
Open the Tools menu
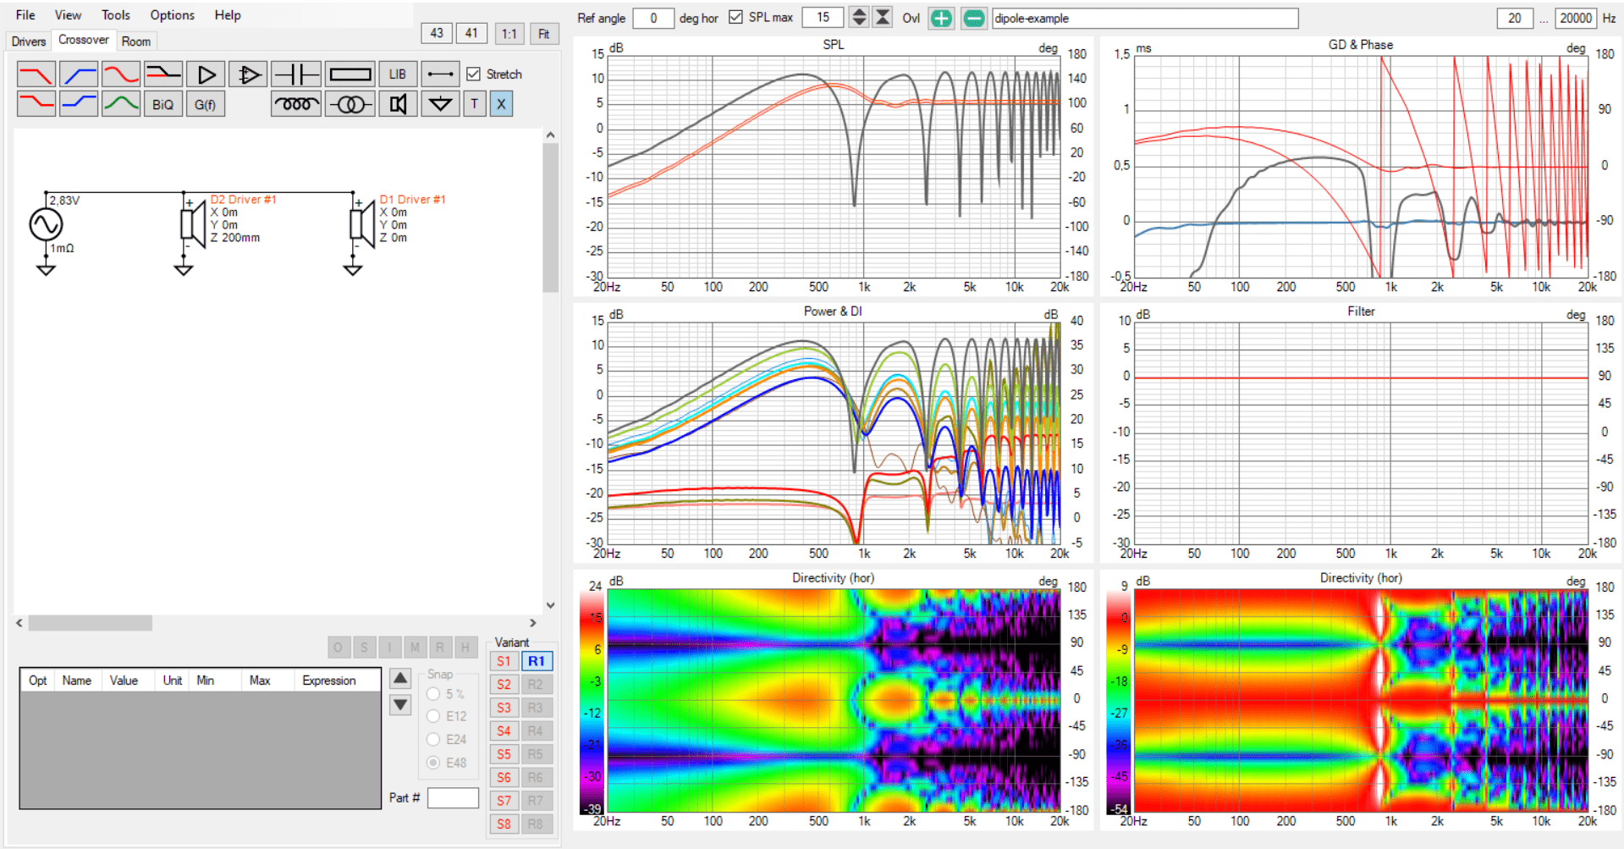point(116,15)
